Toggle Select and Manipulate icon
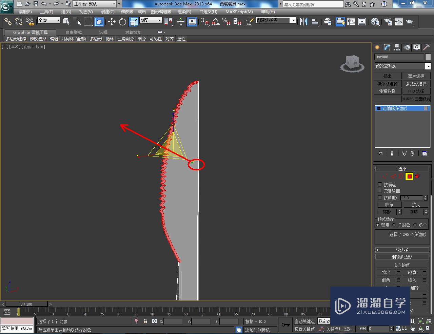The image size is (434, 334). (181, 22)
